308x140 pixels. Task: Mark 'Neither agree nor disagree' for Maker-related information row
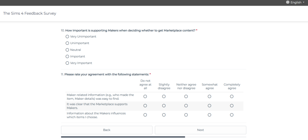pos(186,96)
